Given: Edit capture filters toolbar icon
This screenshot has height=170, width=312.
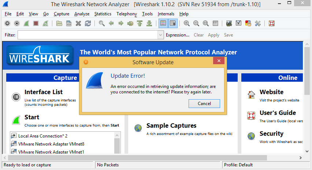Looking at the screenshot, I should 229,23.
